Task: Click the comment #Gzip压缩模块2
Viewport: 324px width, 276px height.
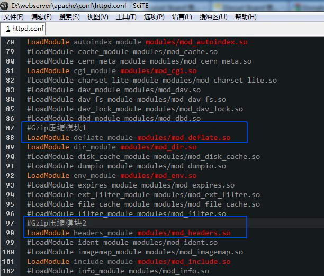Action: point(57,223)
